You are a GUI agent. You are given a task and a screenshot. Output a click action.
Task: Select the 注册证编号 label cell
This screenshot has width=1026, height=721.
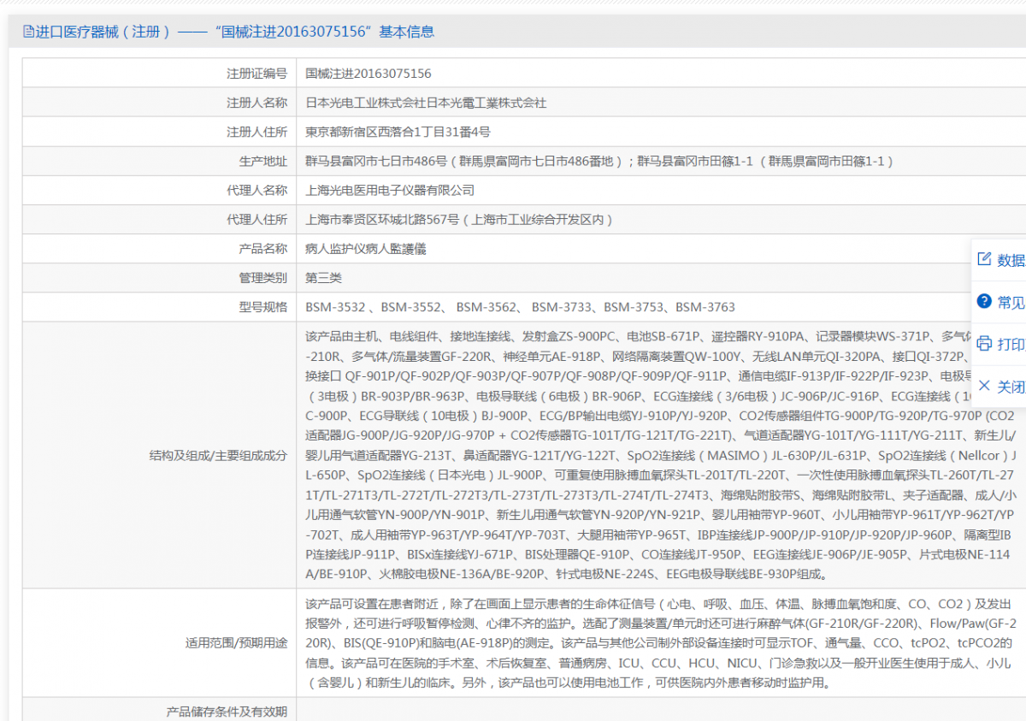159,74
